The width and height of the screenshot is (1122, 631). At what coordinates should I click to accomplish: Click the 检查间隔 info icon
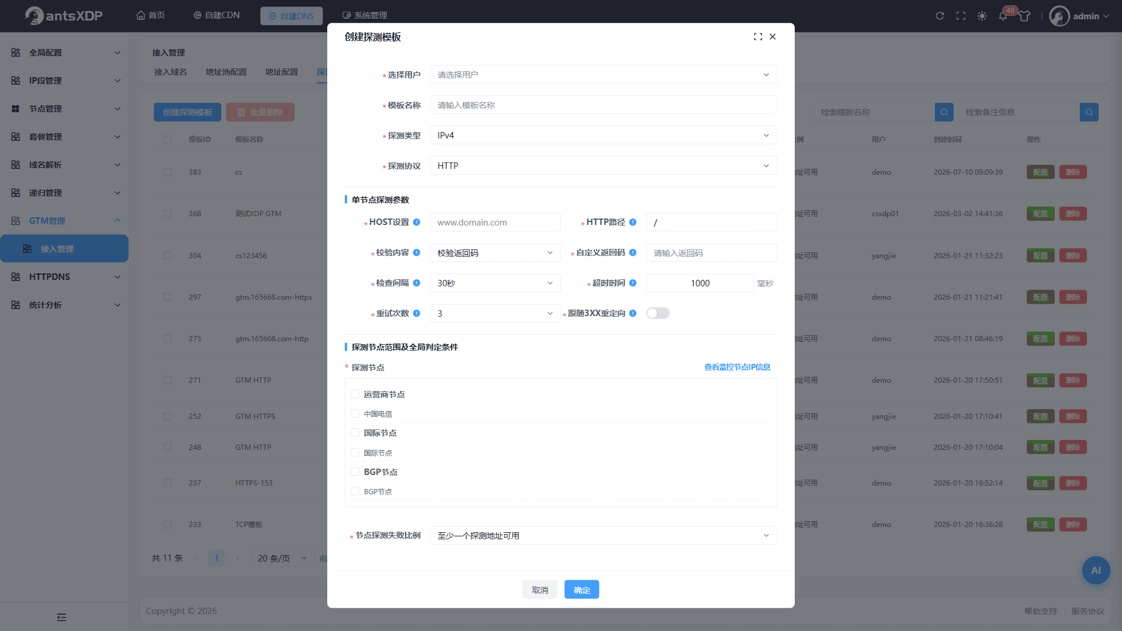[x=417, y=283]
